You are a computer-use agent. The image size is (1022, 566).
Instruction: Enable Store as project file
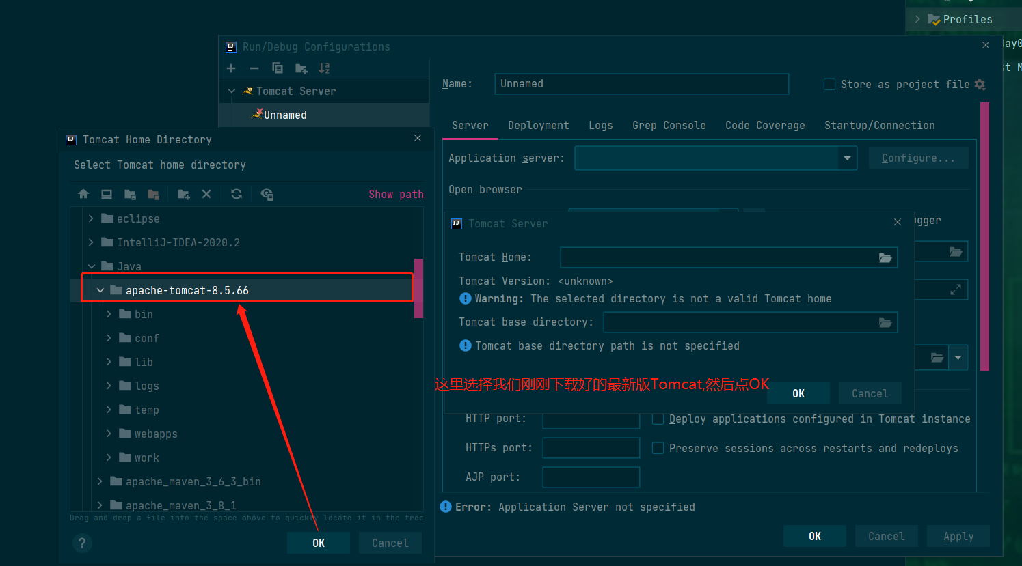829,84
